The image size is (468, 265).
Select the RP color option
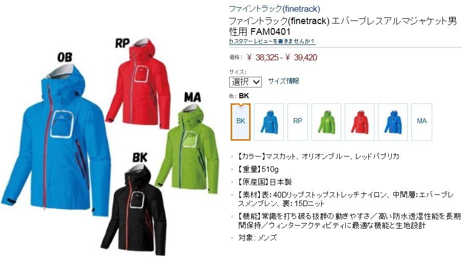(298, 122)
